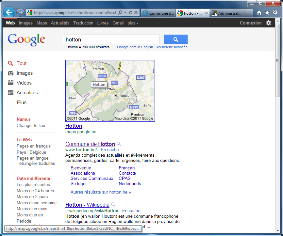Expand 'Plus' in the left sidebar
This screenshot has height=236, width=283.
click(x=22, y=102)
